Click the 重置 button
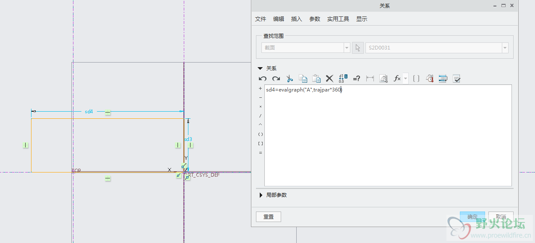The width and height of the screenshot is (535, 243). [269, 217]
